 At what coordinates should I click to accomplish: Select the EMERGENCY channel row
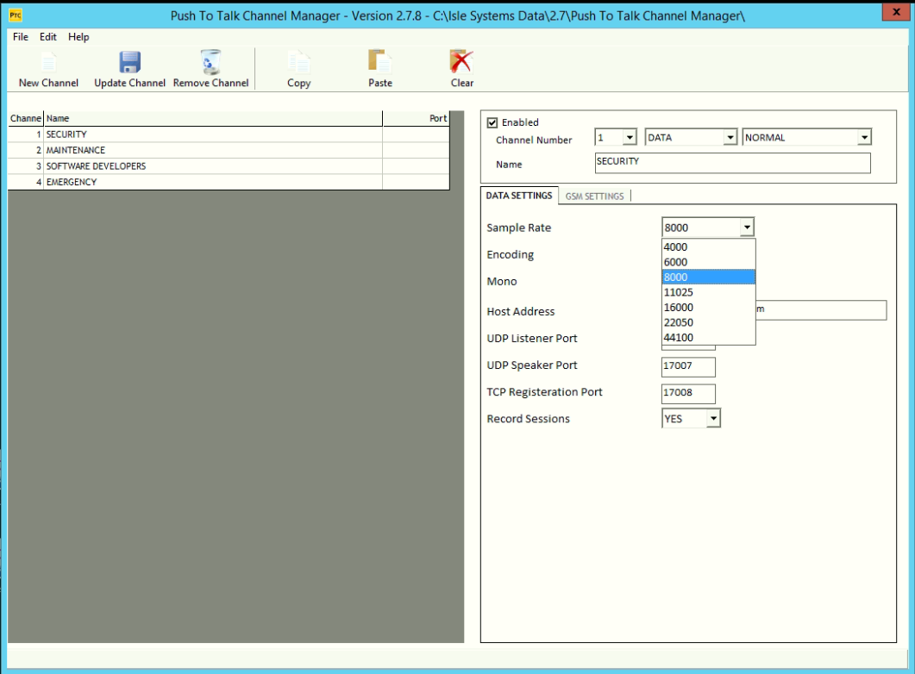point(229,182)
